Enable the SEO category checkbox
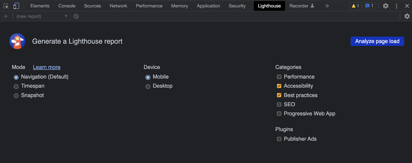 [279, 104]
